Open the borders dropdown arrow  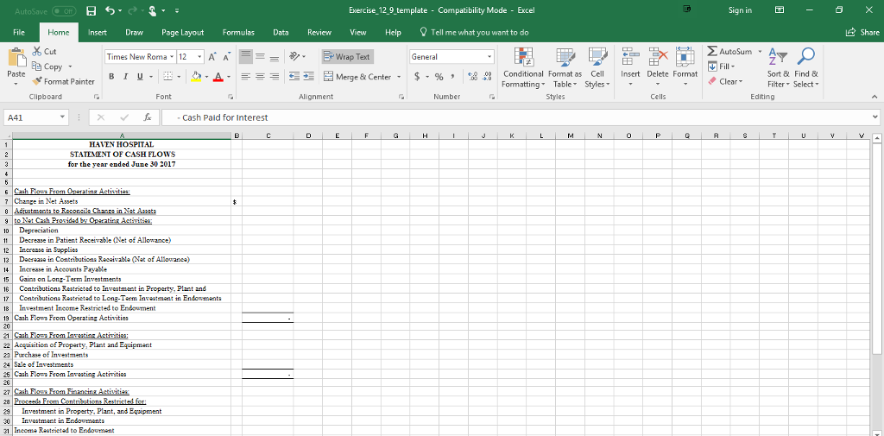coord(178,77)
